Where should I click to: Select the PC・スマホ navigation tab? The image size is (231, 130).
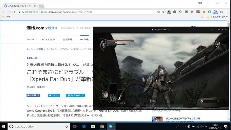(48, 39)
